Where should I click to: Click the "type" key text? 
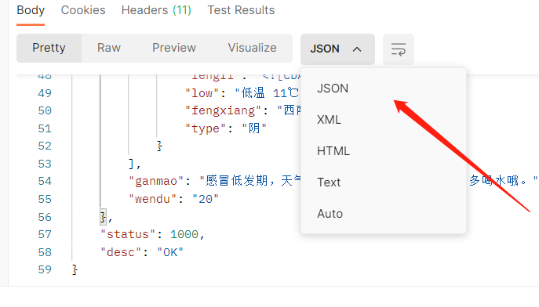[206, 128]
